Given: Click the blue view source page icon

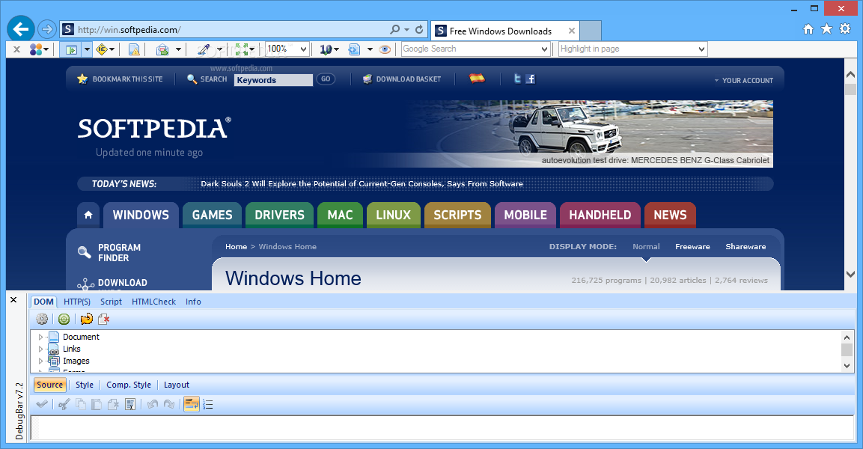Looking at the screenshot, I should [x=354, y=49].
